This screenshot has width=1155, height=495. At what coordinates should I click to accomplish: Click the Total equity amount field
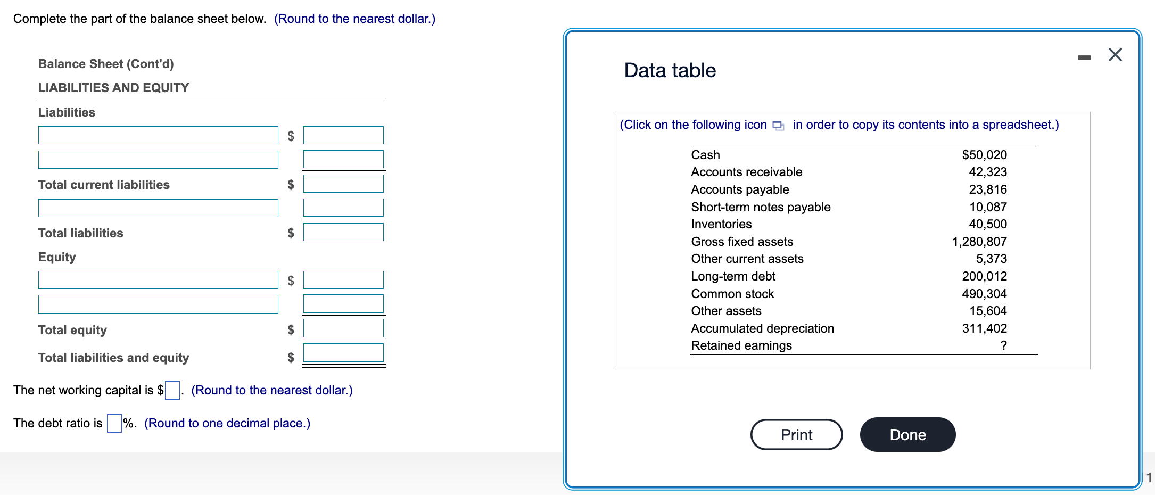[343, 328]
